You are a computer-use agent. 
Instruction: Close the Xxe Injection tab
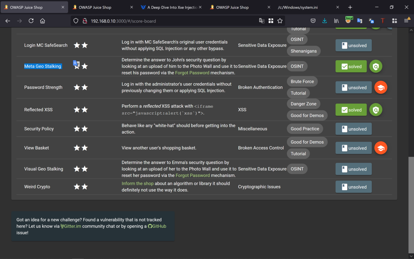point(200,7)
